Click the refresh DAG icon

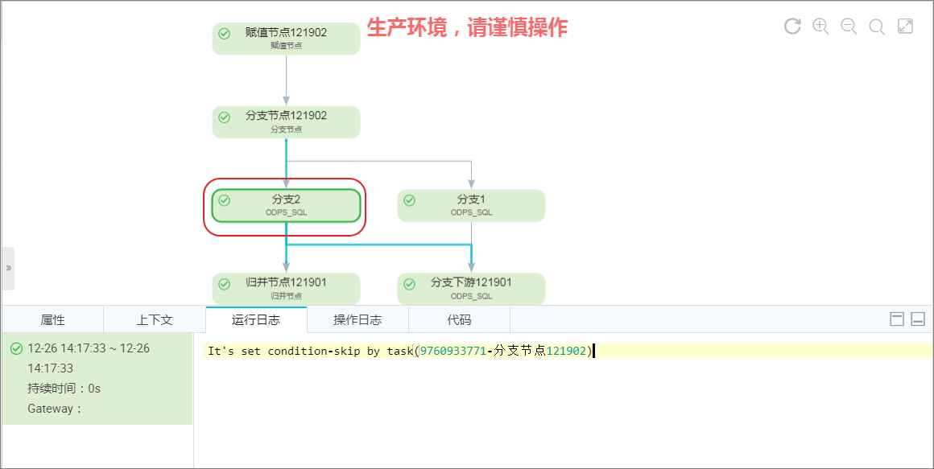coord(792,27)
